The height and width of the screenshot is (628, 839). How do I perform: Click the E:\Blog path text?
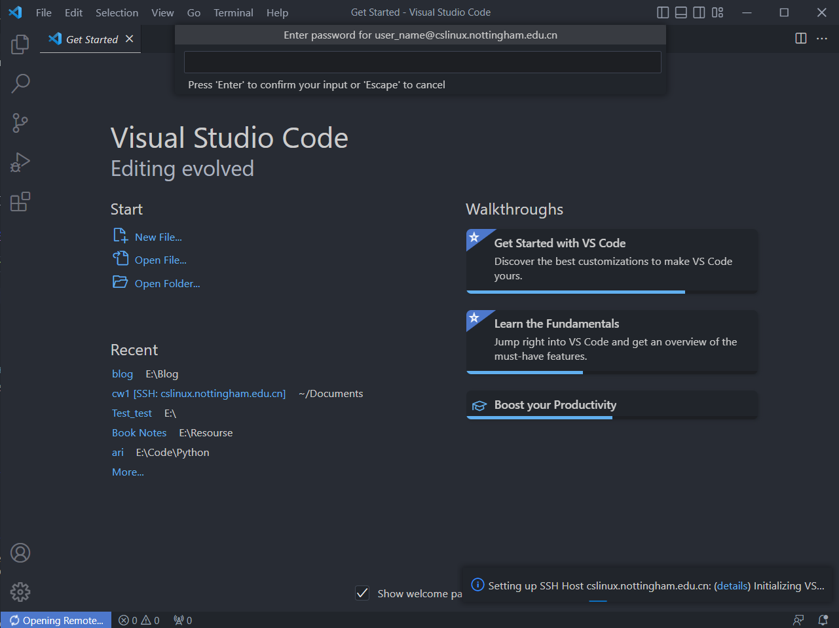click(x=162, y=374)
